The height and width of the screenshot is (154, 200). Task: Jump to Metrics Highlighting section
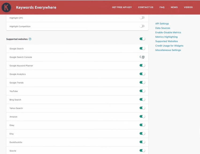pyautogui.click(x=166, y=37)
